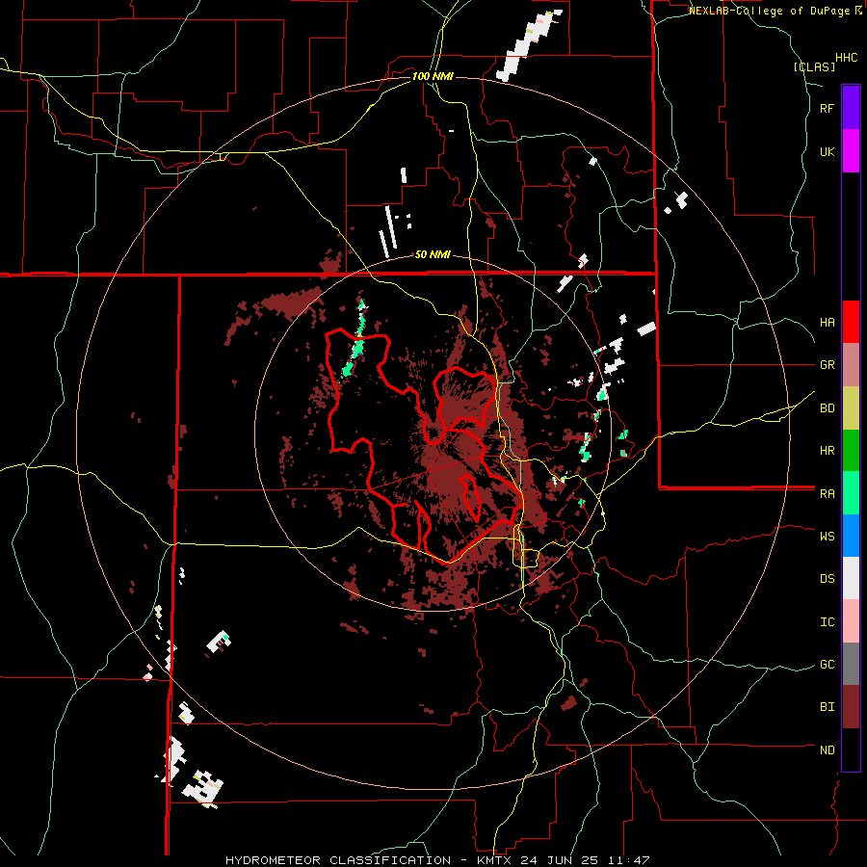Click the '[CLAS]' units label

tap(814, 67)
